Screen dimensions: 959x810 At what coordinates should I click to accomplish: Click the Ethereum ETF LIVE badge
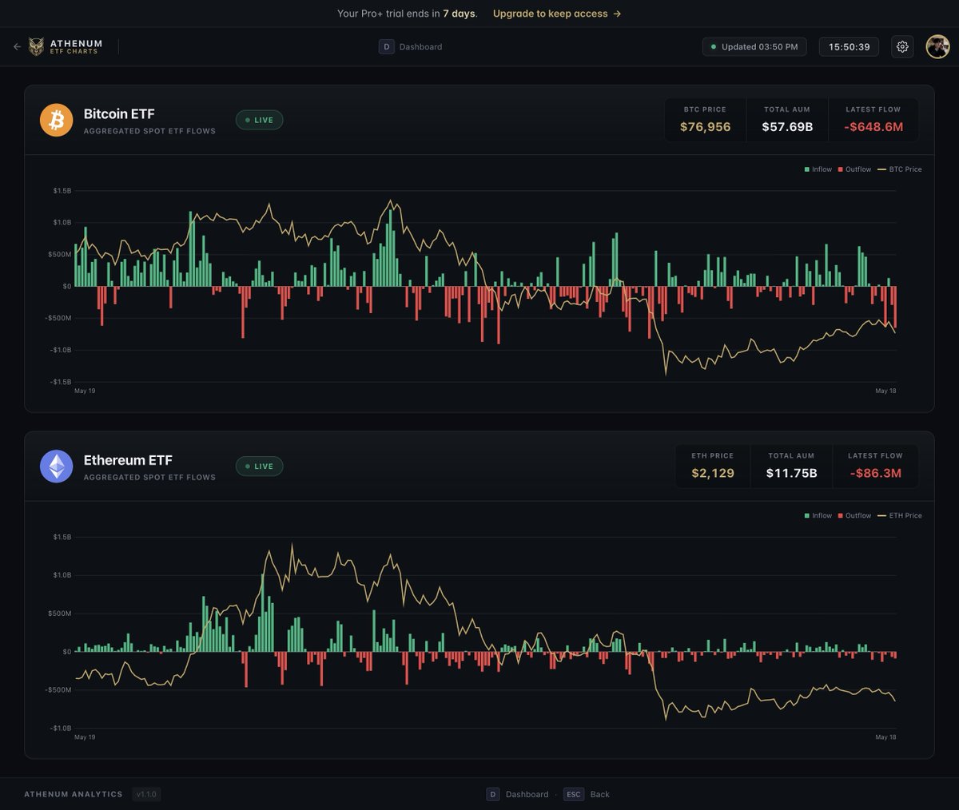(259, 467)
